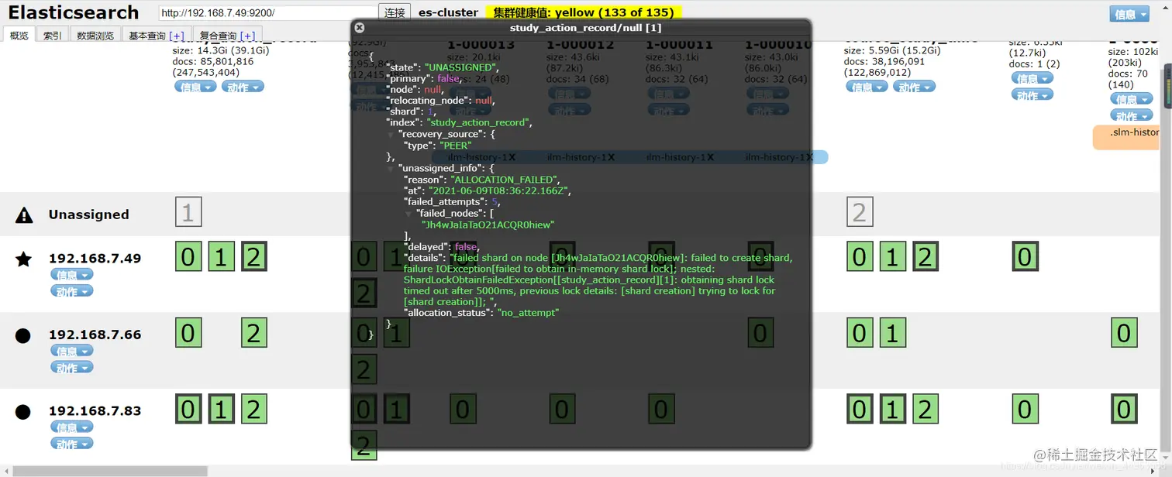Add a new 基本查询 tab with [+]

(177, 36)
